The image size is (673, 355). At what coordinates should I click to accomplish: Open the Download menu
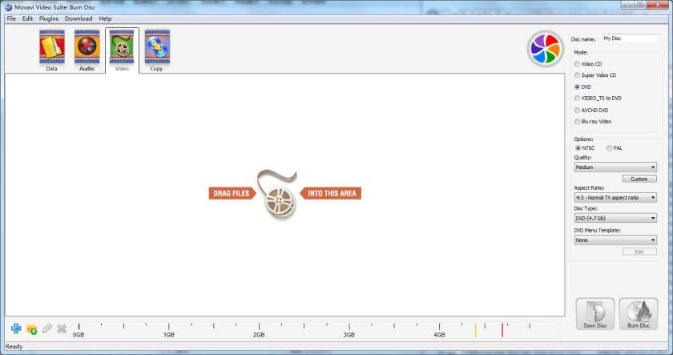(x=79, y=19)
